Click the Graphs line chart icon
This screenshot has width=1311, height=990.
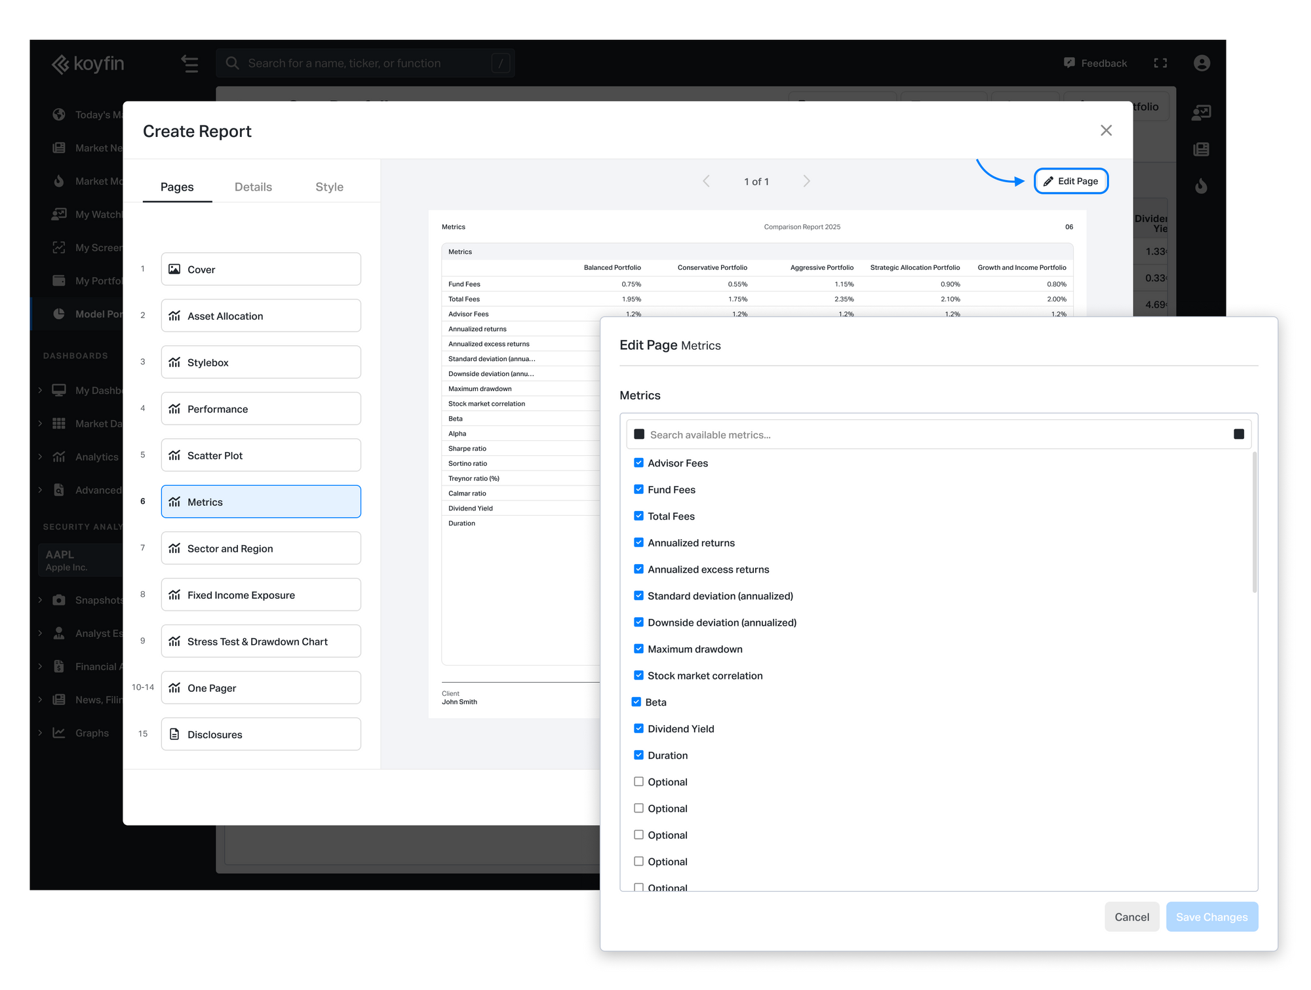coord(59,733)
